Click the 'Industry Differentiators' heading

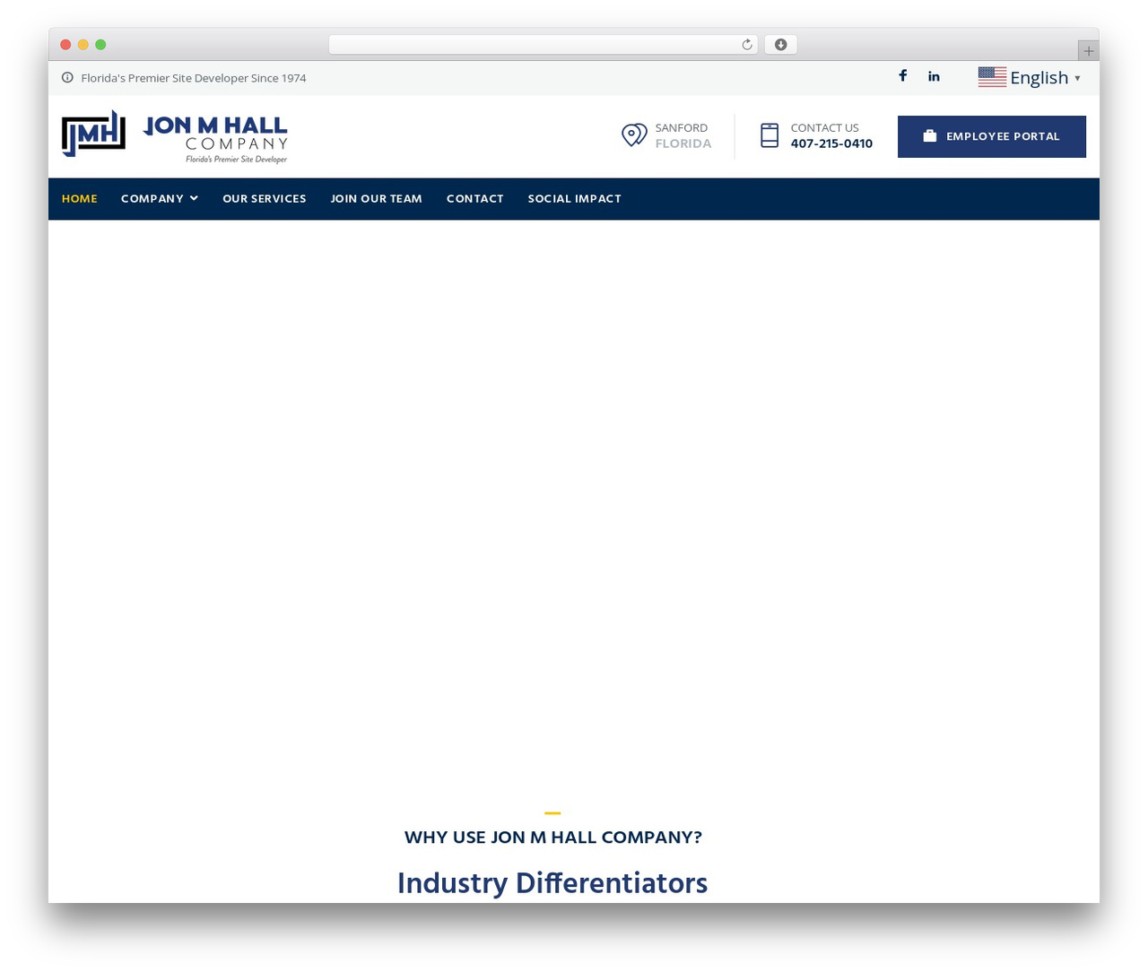(x=552, y=883)
